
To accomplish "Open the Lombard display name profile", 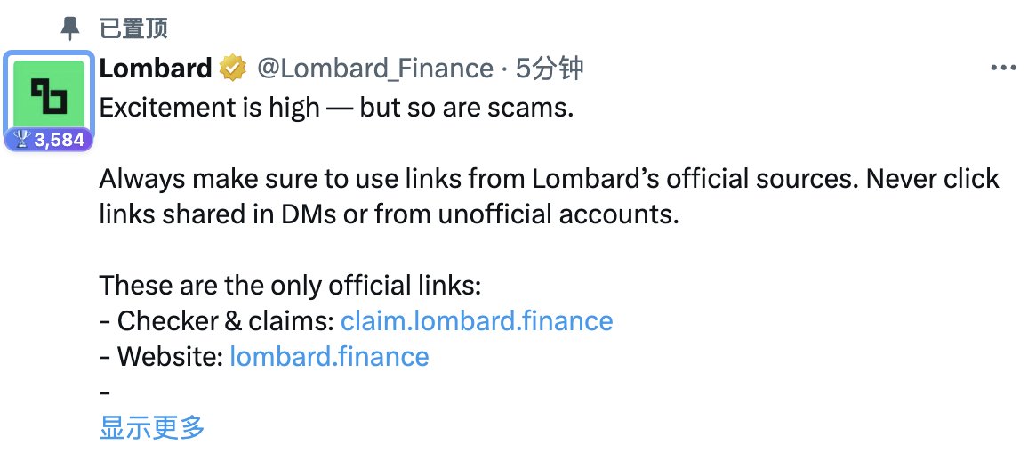I will pos(156,69).
